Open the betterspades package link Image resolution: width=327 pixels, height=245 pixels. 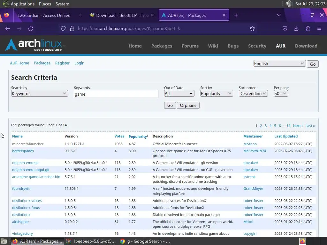tap(23, 151)
